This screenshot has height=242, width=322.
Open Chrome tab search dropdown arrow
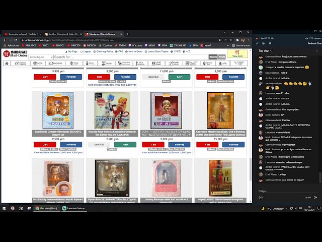(225, 32)
